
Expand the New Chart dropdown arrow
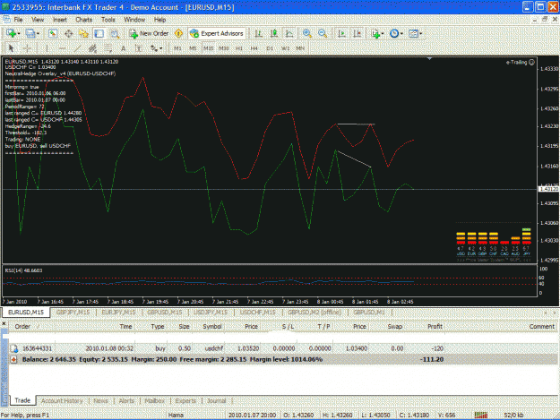[19, 33]
